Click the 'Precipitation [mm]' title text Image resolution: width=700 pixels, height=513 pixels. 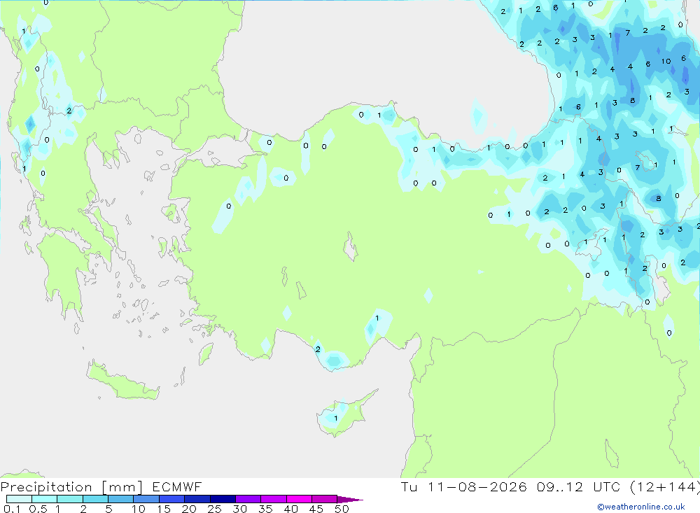tap(71, 487)
